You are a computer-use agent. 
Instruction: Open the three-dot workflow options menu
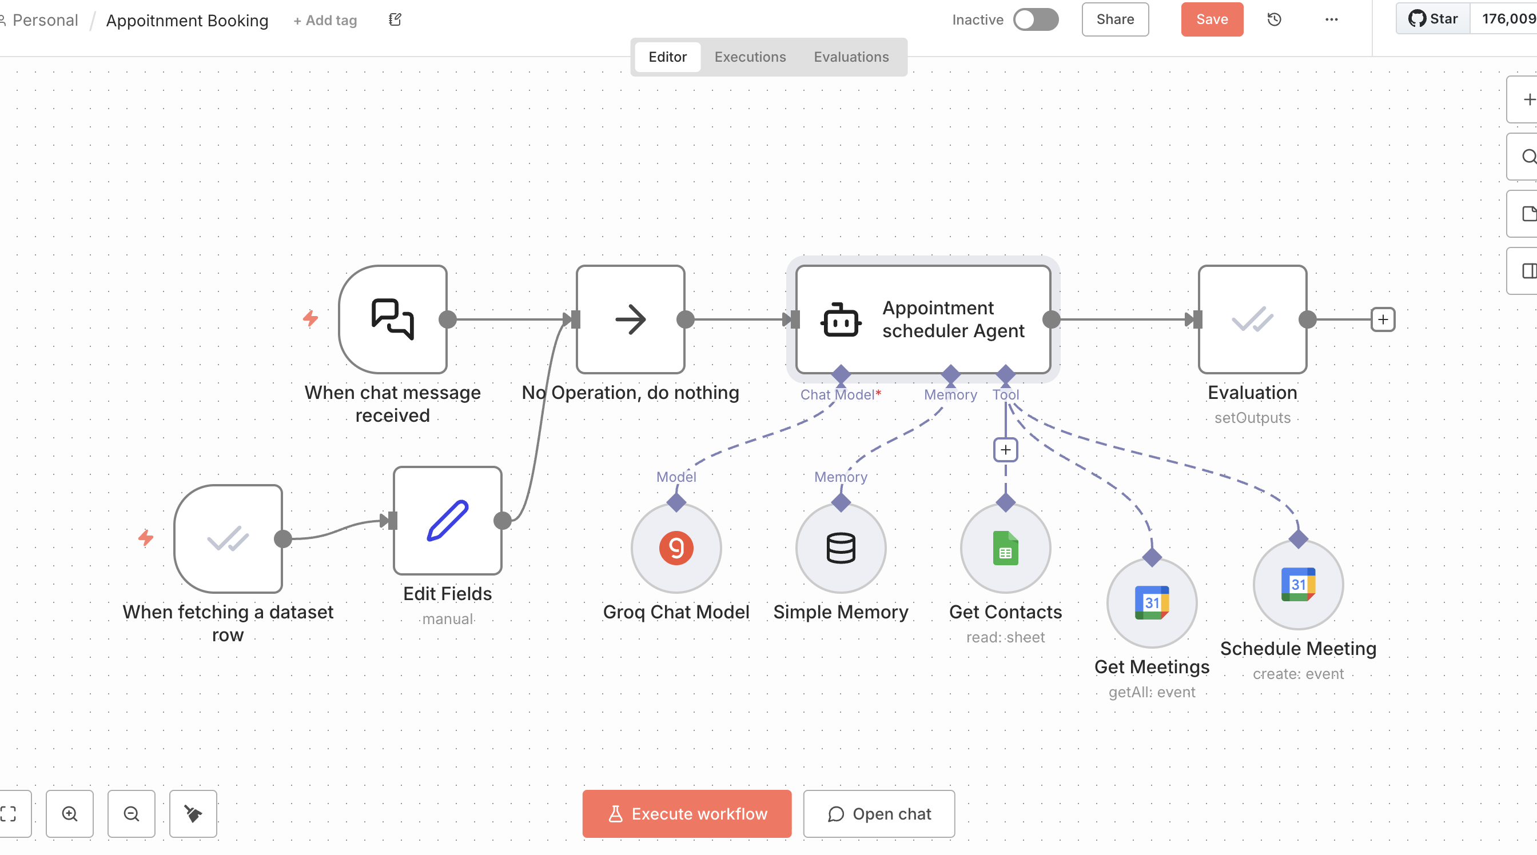click(x=1331, y=19)
